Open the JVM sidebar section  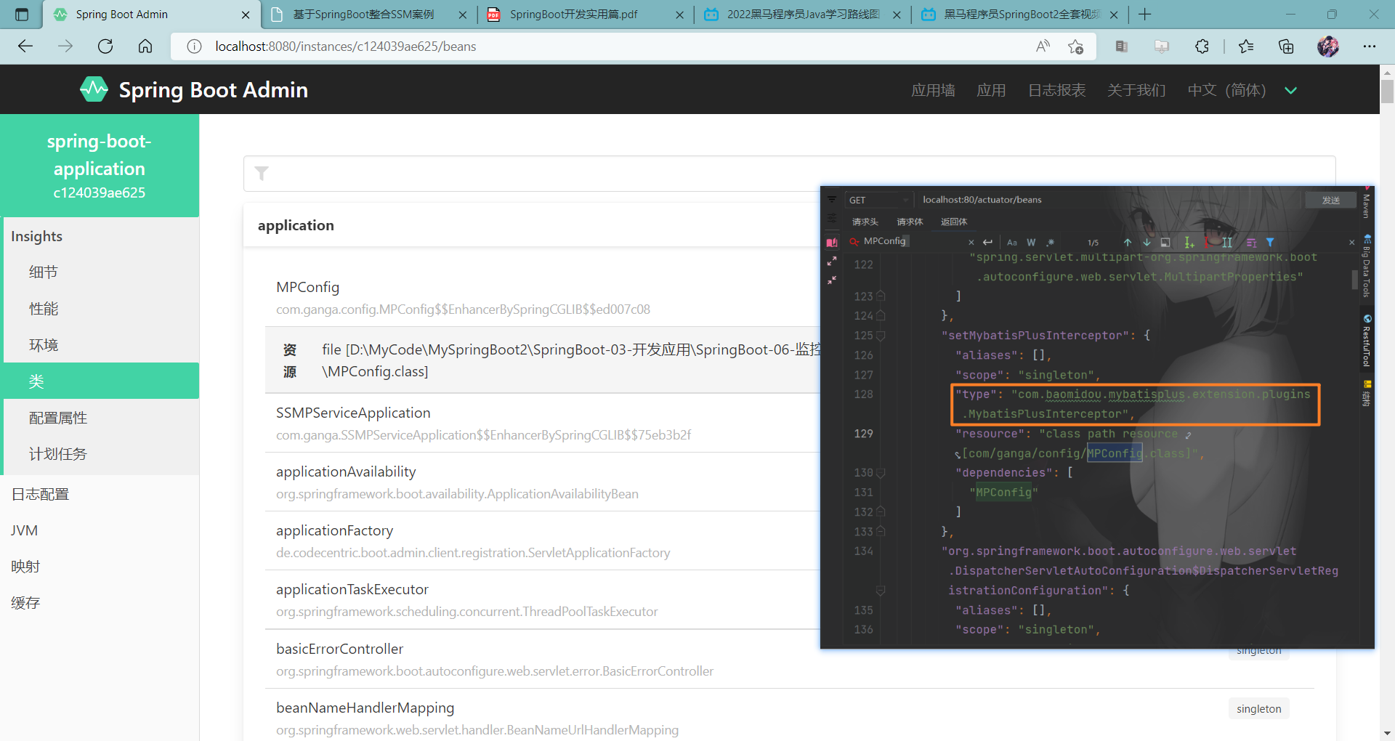pyautogui.click(x=100, y=530)
